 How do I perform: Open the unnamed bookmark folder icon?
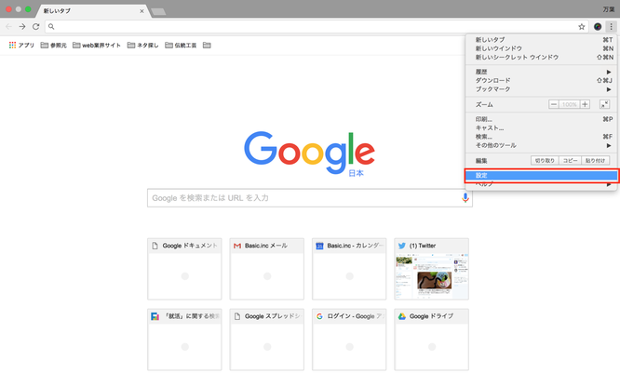click(207, 45)
